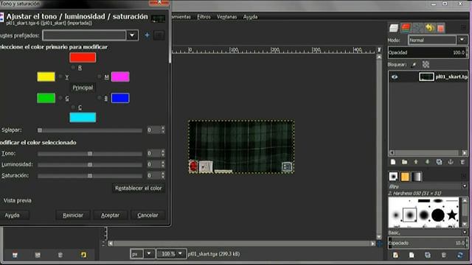Create a new layer in Layers panel
This screenshot has height=265, width=472.
393,162
